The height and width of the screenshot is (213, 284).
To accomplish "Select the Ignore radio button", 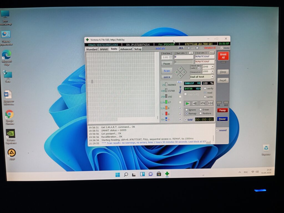I will point(186,110).
